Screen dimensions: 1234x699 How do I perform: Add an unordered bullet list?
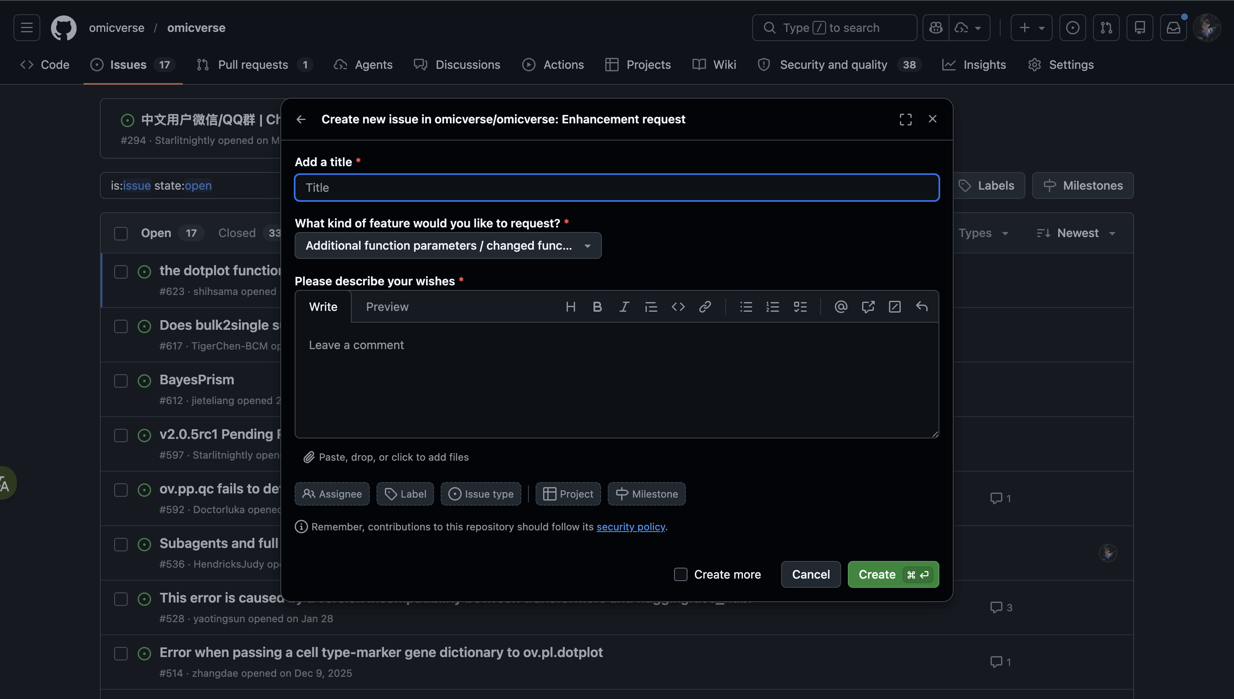point(746,307)
